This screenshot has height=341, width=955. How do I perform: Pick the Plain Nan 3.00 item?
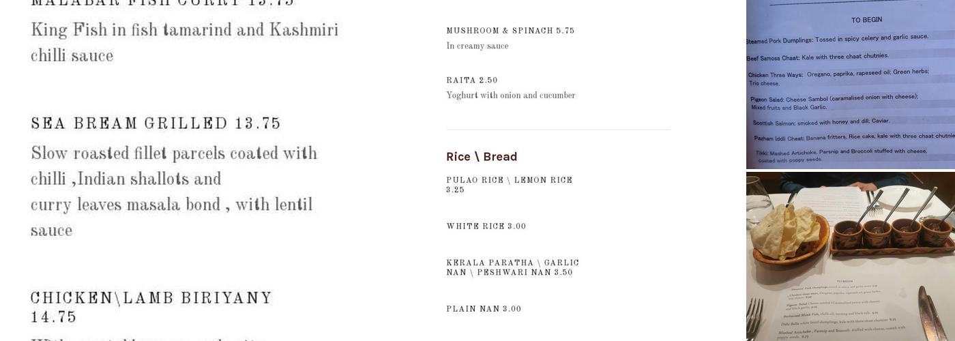pyautogui.click(x=484, y=309)
